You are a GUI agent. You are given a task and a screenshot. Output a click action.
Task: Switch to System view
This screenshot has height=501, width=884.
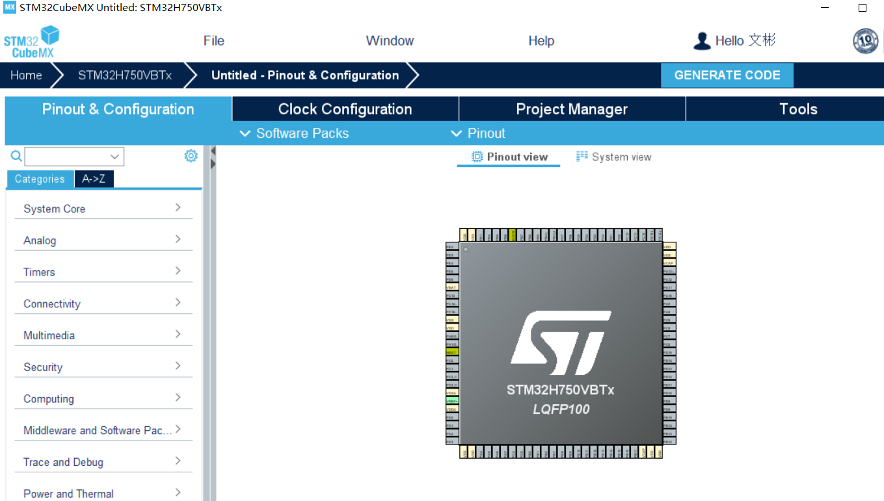[613, 157]
